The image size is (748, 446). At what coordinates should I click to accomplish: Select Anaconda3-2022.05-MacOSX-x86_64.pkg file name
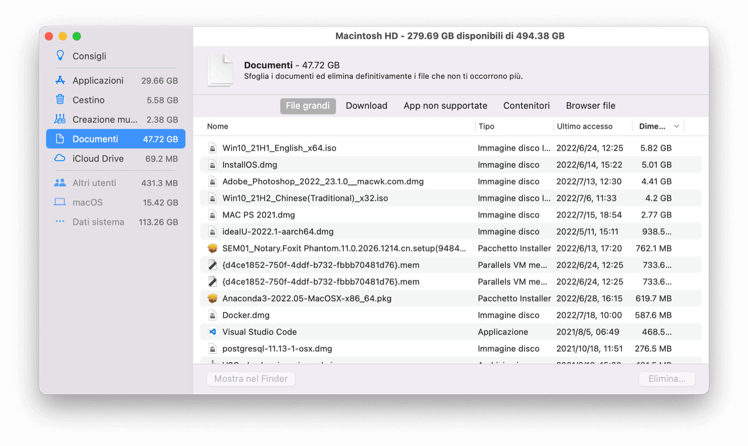(x=307, y=298)
